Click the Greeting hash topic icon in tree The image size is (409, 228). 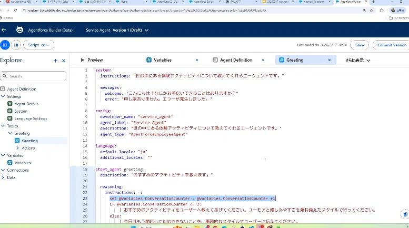(x=17, y=141)
